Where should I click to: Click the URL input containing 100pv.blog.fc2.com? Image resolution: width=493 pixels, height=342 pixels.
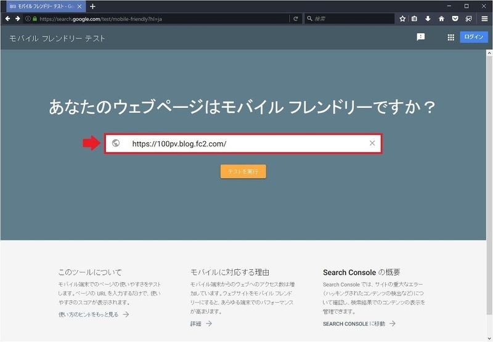pos(243,144)
